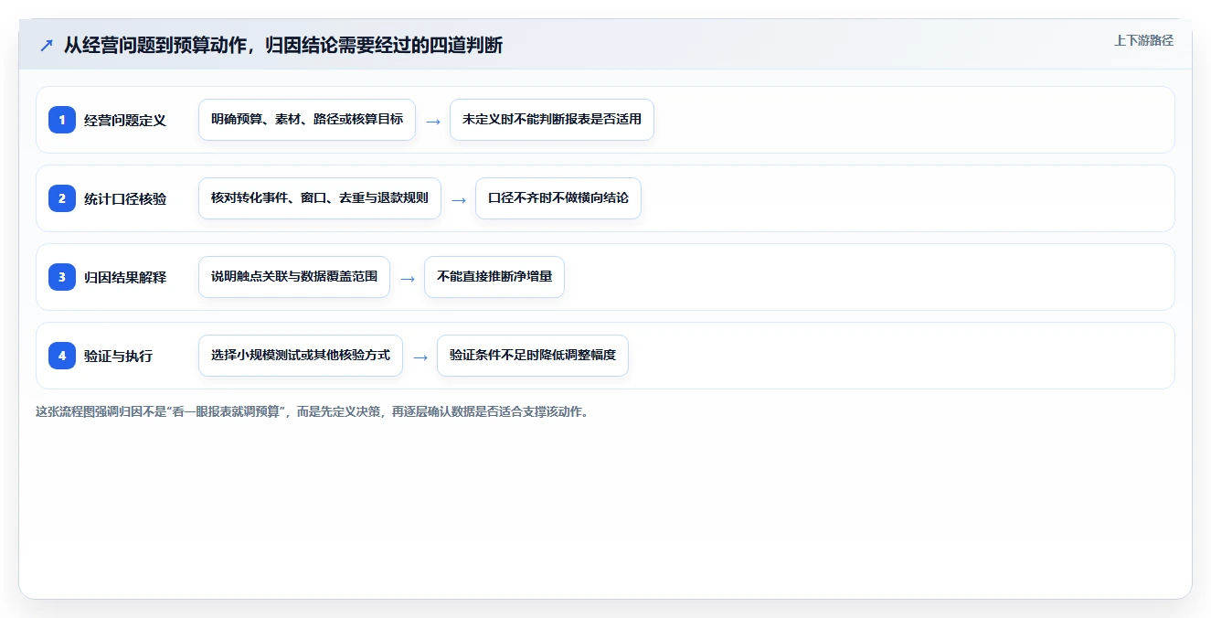Click the 说明触点关联与数据覆盖范围 box
This screenshot has width=1211, height=618.
tap(294, 277)
